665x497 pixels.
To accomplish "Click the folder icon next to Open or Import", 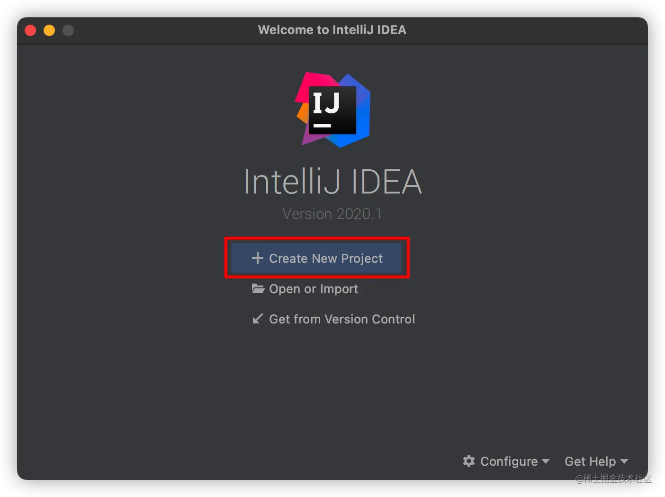I will click(x=258, y=288).
